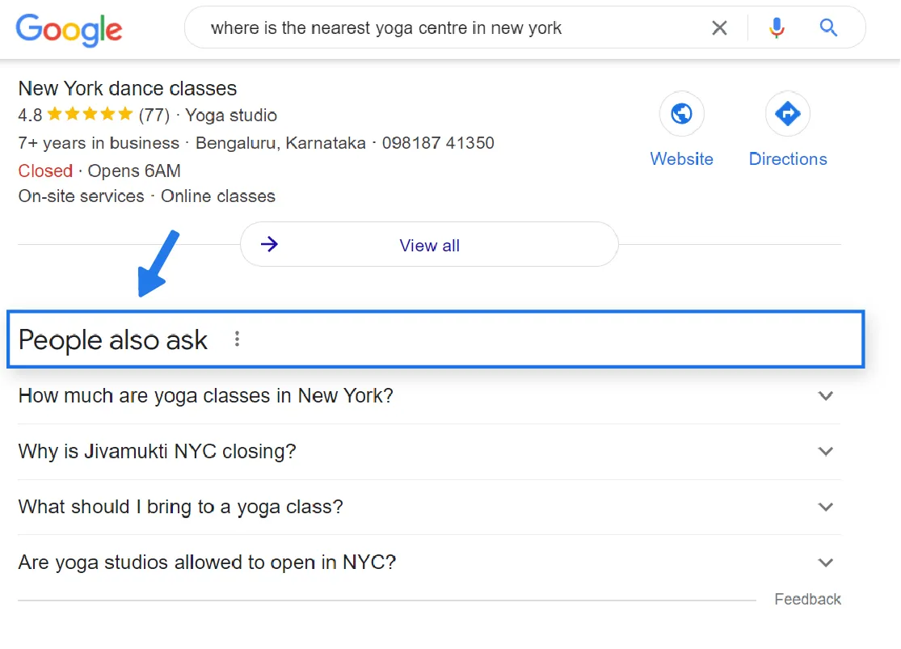The height and width of the screenshot is (649, 901).
Task: Click the 4.8 star rating reviews
Action: 94,116
